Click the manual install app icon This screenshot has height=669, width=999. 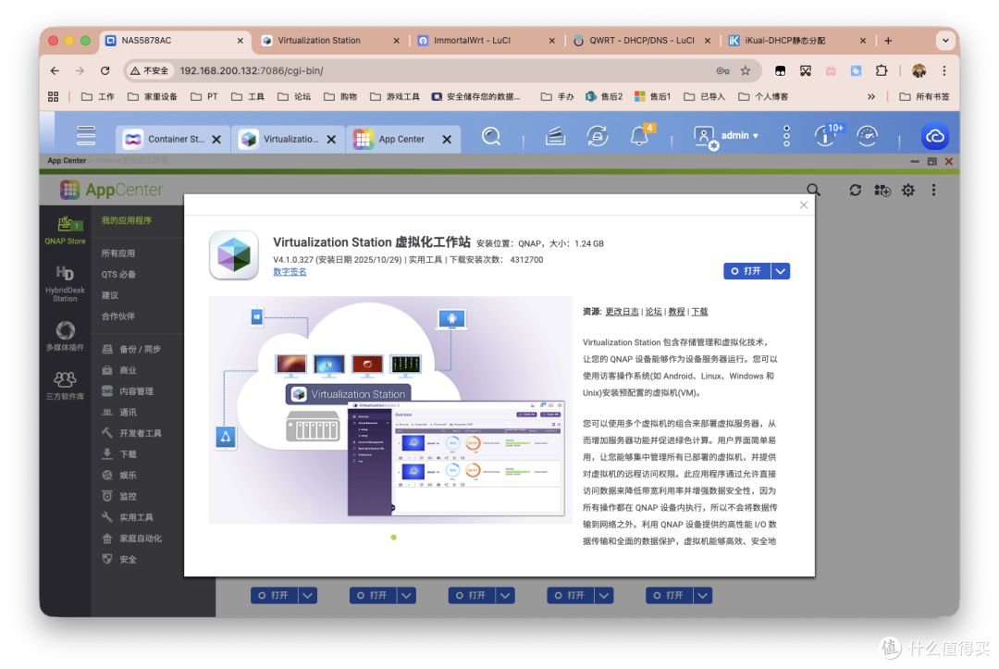882,190
